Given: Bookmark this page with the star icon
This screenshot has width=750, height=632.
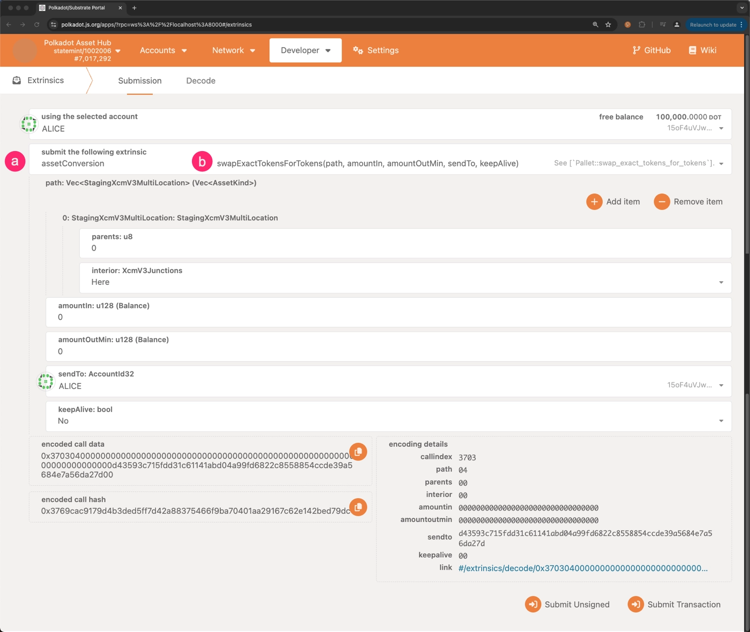Looking at the screenshot, I should 608,25.
